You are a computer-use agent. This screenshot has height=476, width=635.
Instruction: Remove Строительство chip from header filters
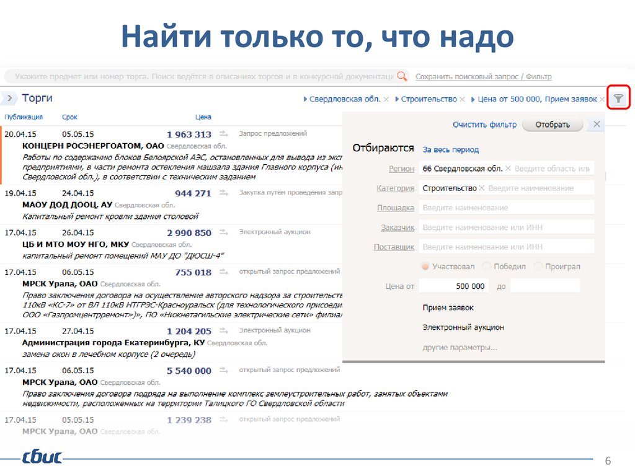coord(462,99)
